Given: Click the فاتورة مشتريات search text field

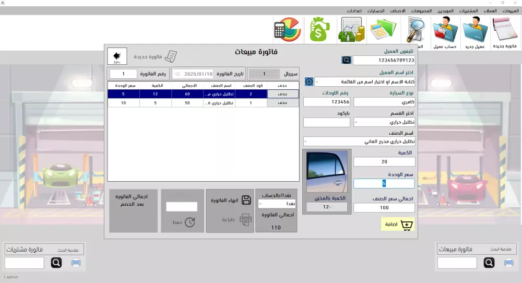Looking at the screenshot, I should [25, 263].
